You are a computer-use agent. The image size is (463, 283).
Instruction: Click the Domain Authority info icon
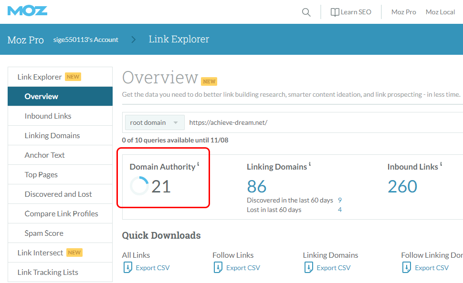(x=198, y=164)
